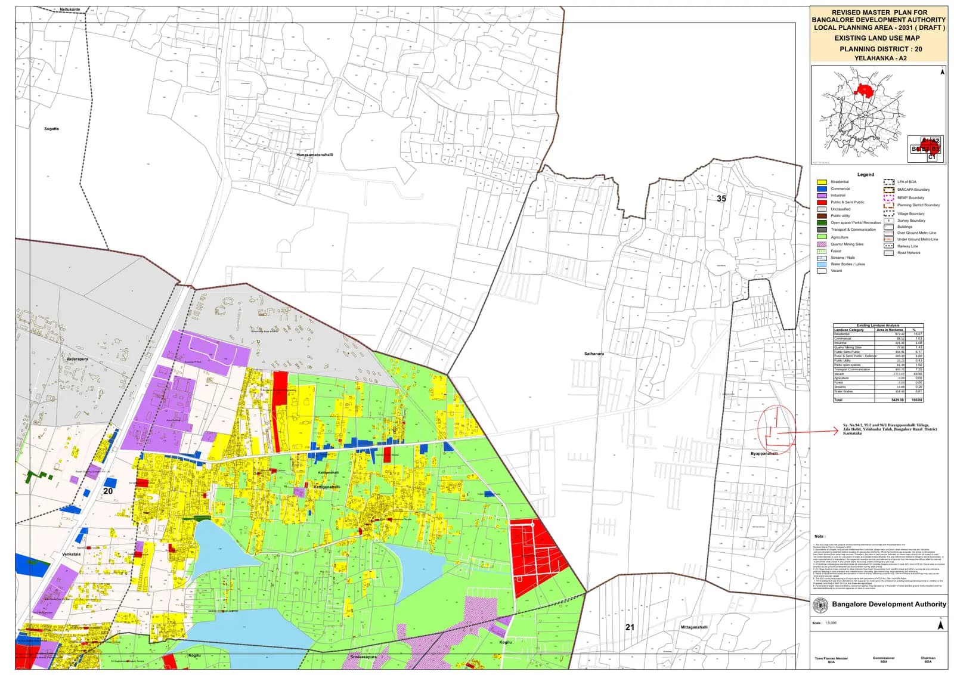
Task: Click the 'Commissioner BDA' signature label
Action: coord(884,659)
